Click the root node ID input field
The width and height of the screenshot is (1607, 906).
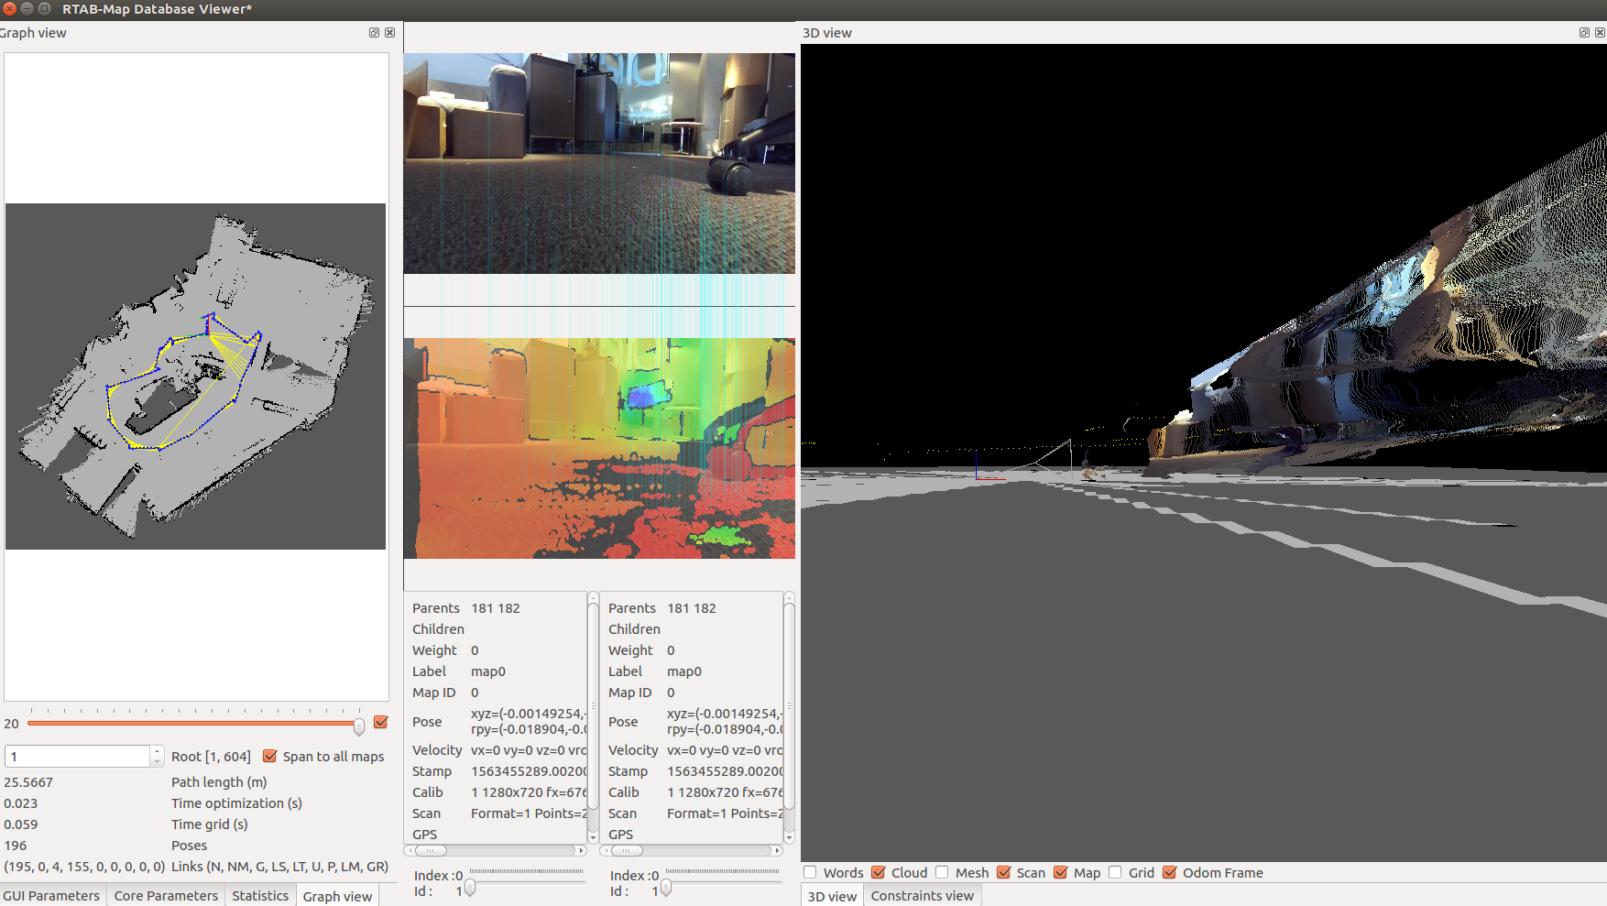(x=78, y=757)
